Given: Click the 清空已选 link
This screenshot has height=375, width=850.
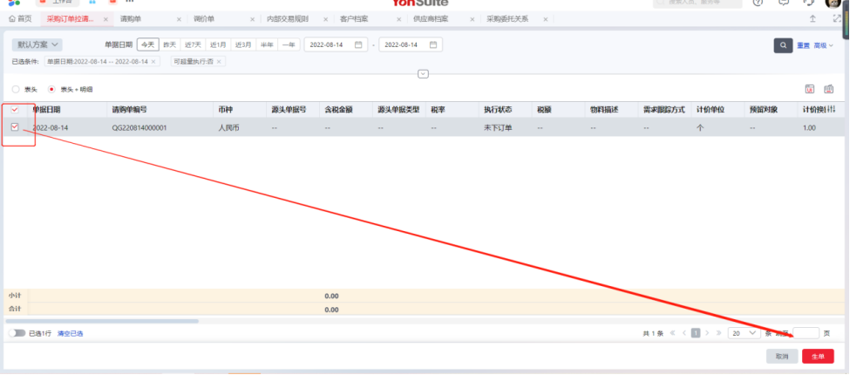Looking at the screenshot, I should (x=70, y=333).
